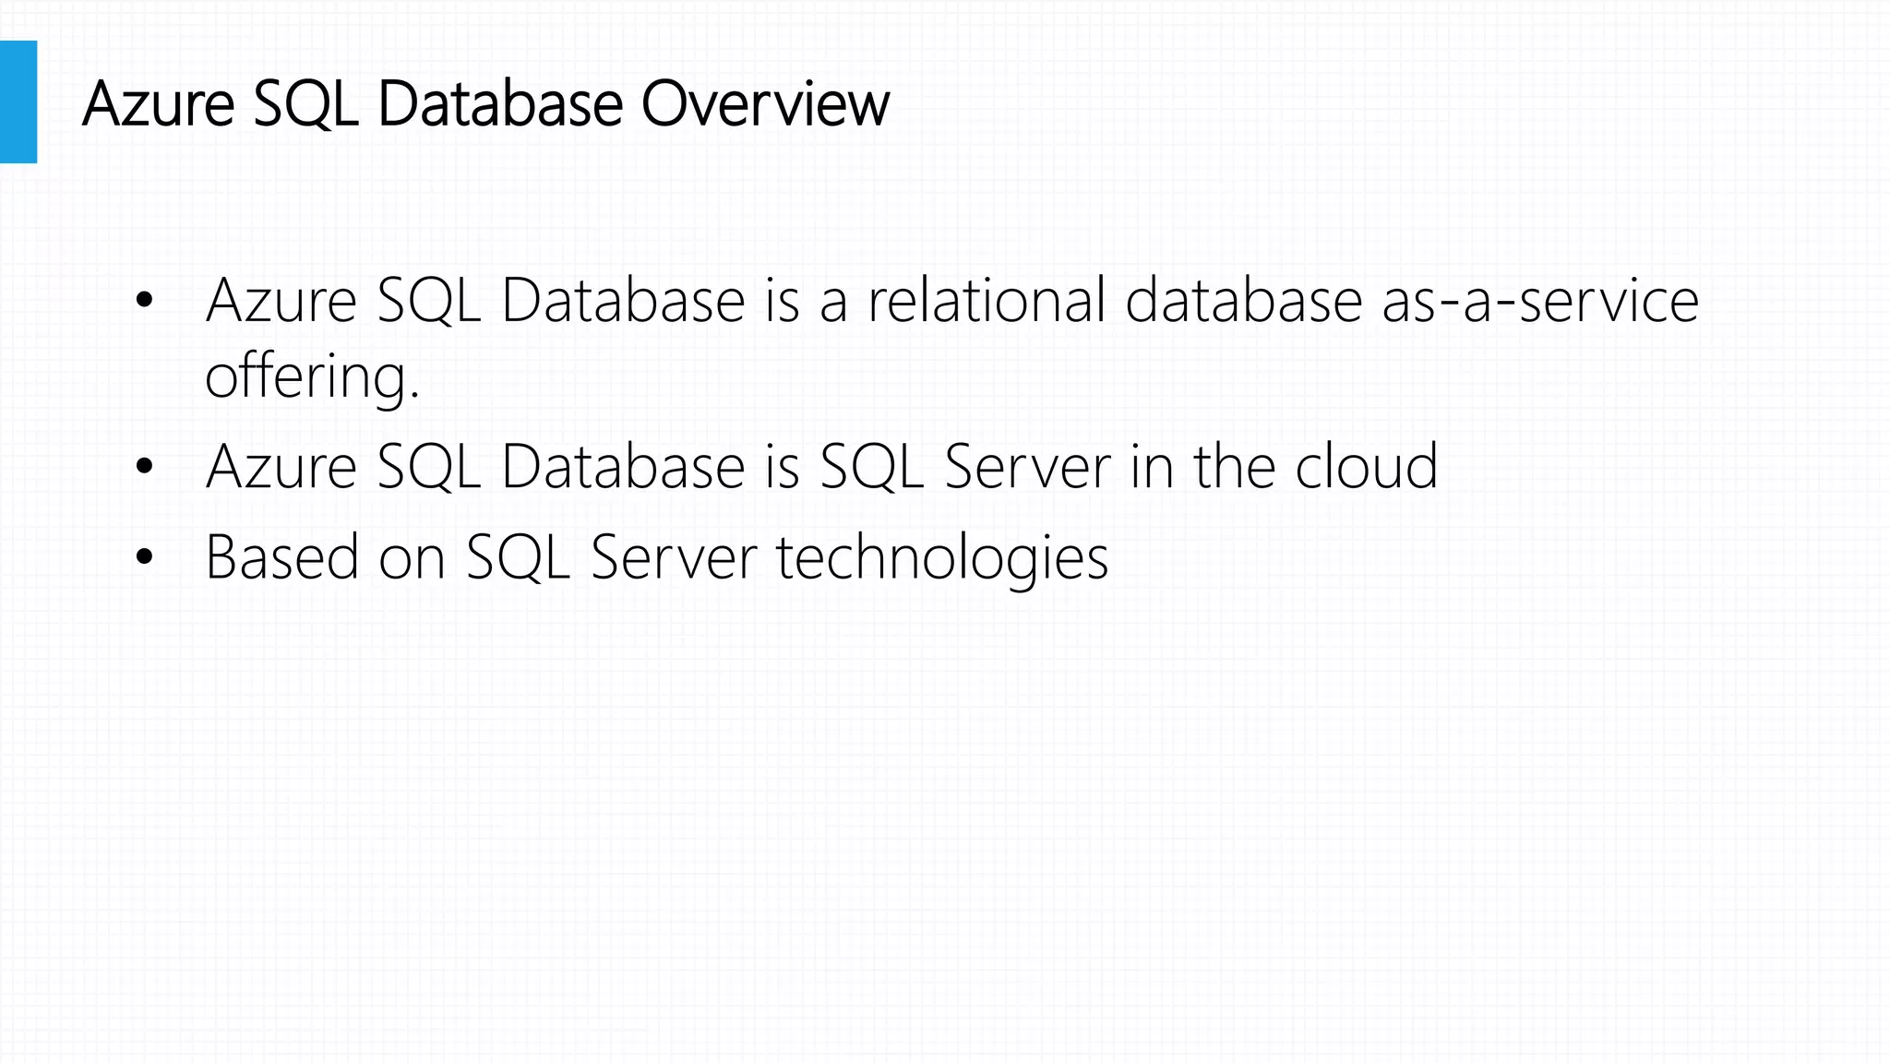This screenshot has height=1063, width=1890.
Task: Click the phrase 'as-a-service' in first bullet
Action: [x=1540, y=302]
